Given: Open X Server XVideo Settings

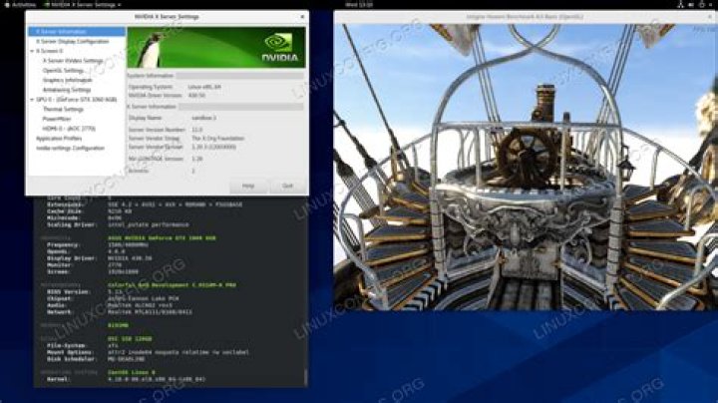Looking at the screenshot, I should pos(73,61).
